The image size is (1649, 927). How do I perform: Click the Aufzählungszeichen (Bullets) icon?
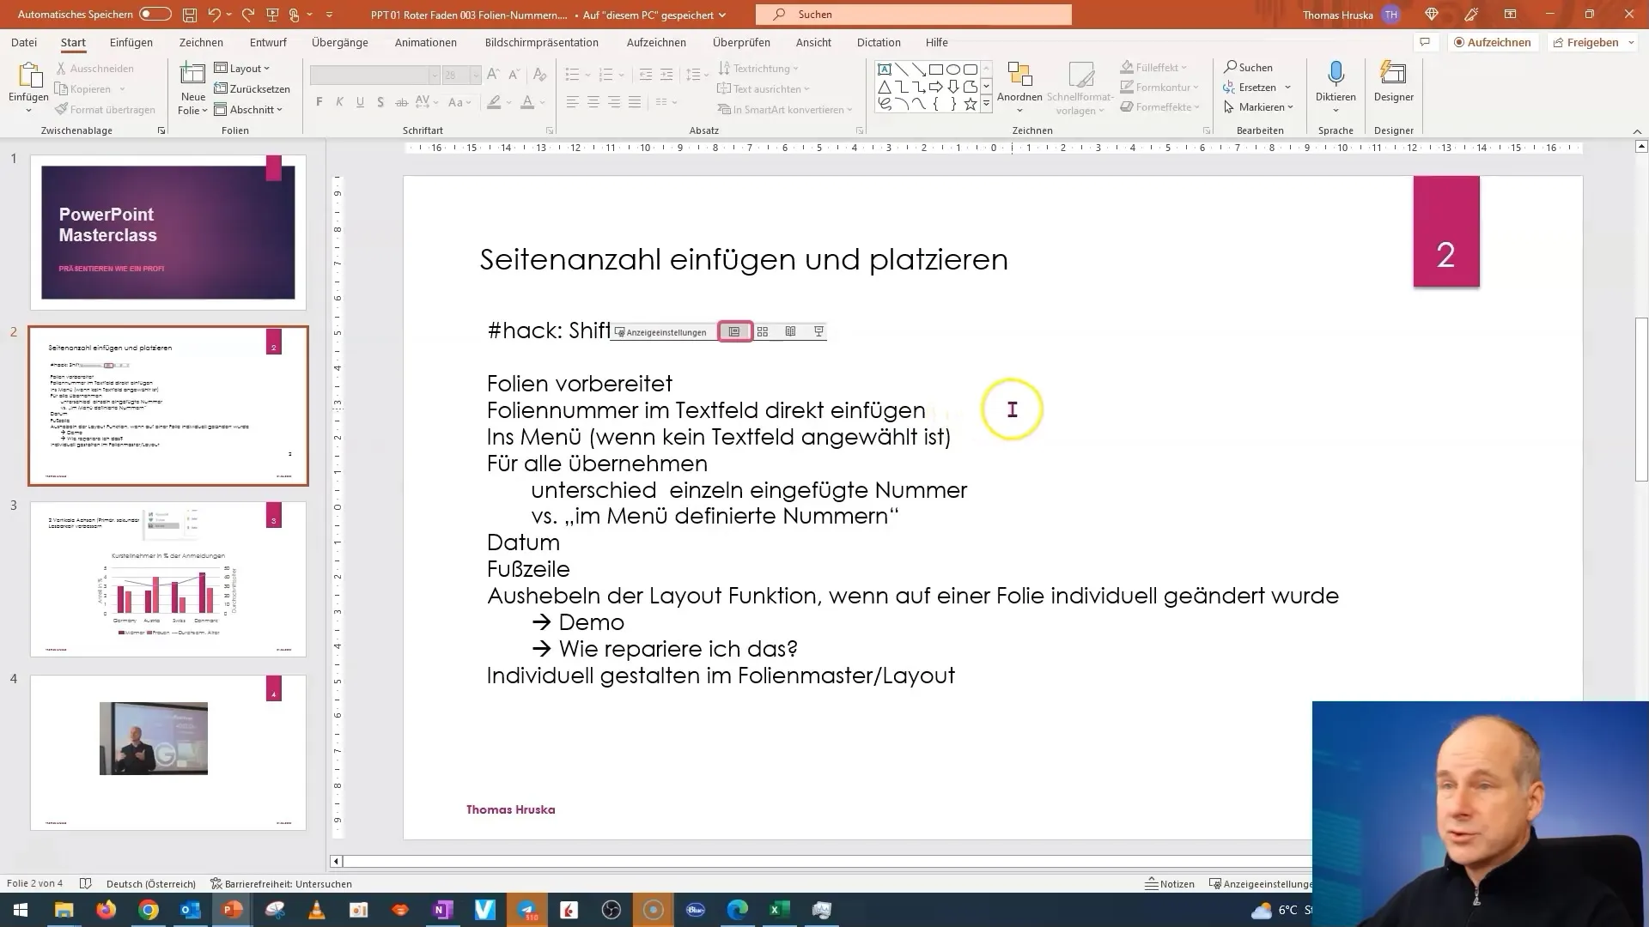click(x=571, y=74)
